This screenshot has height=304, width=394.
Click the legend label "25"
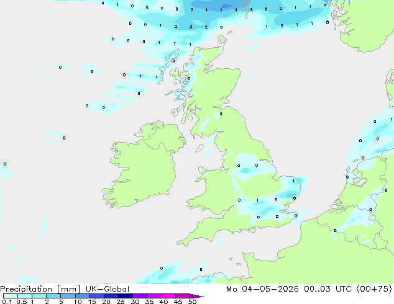tap(121, 302)
